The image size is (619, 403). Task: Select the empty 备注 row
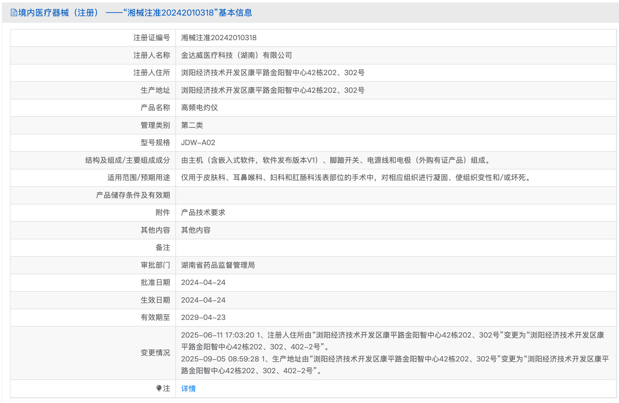(312, 248)
